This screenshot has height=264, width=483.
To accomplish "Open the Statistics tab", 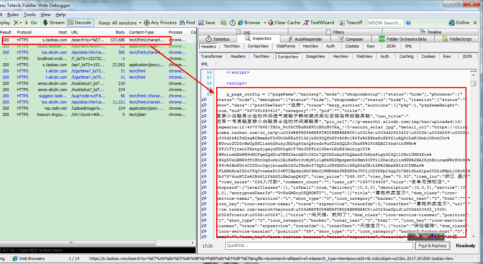I will click(x=217, y=39).
